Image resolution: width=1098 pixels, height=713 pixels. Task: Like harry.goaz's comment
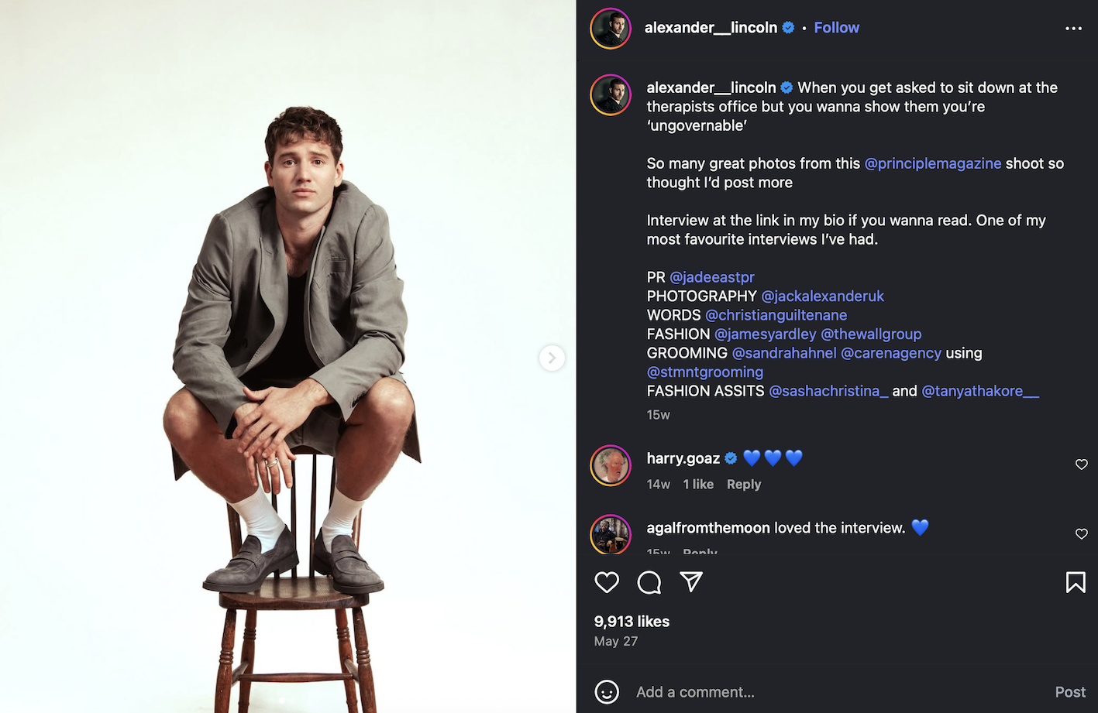point(1082,464)
